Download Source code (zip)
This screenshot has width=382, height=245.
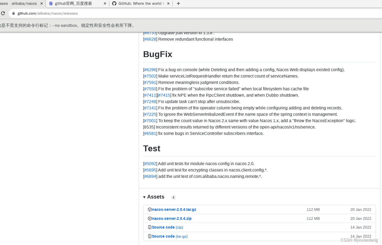pos(167,227)
